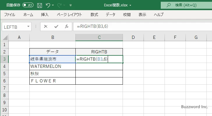Screen dimensions: 212x116
Task: Select column B header
Action: [x=53, y=37]
